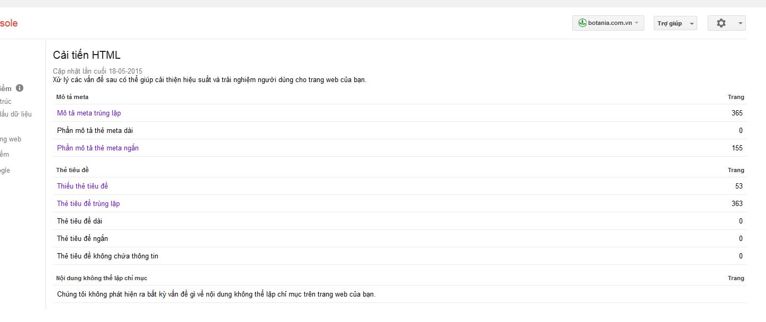Open the Trợ giúp help dropdown

(675, 23)
